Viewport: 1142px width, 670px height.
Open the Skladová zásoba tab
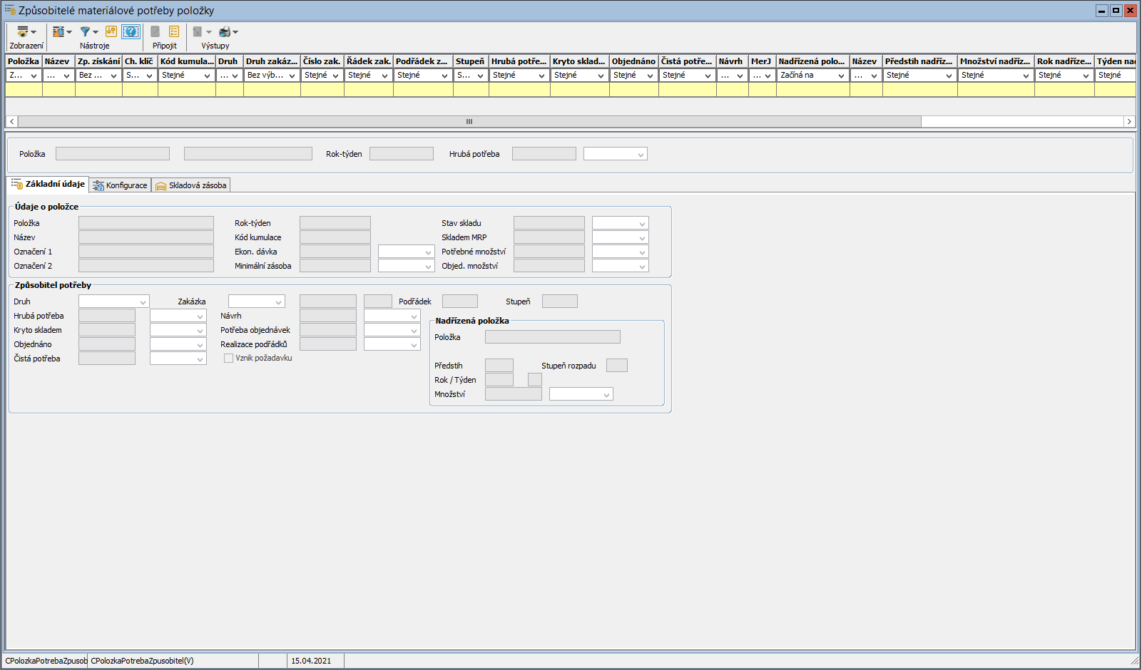pos(191,185)
